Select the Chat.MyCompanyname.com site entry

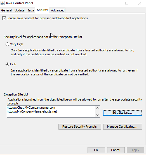click(x=31, y=108)
